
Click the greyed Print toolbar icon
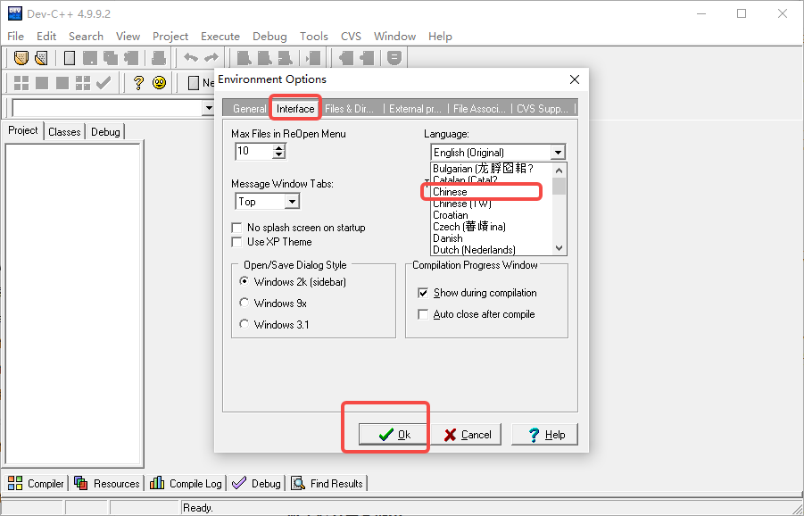(x=159, y=57)
